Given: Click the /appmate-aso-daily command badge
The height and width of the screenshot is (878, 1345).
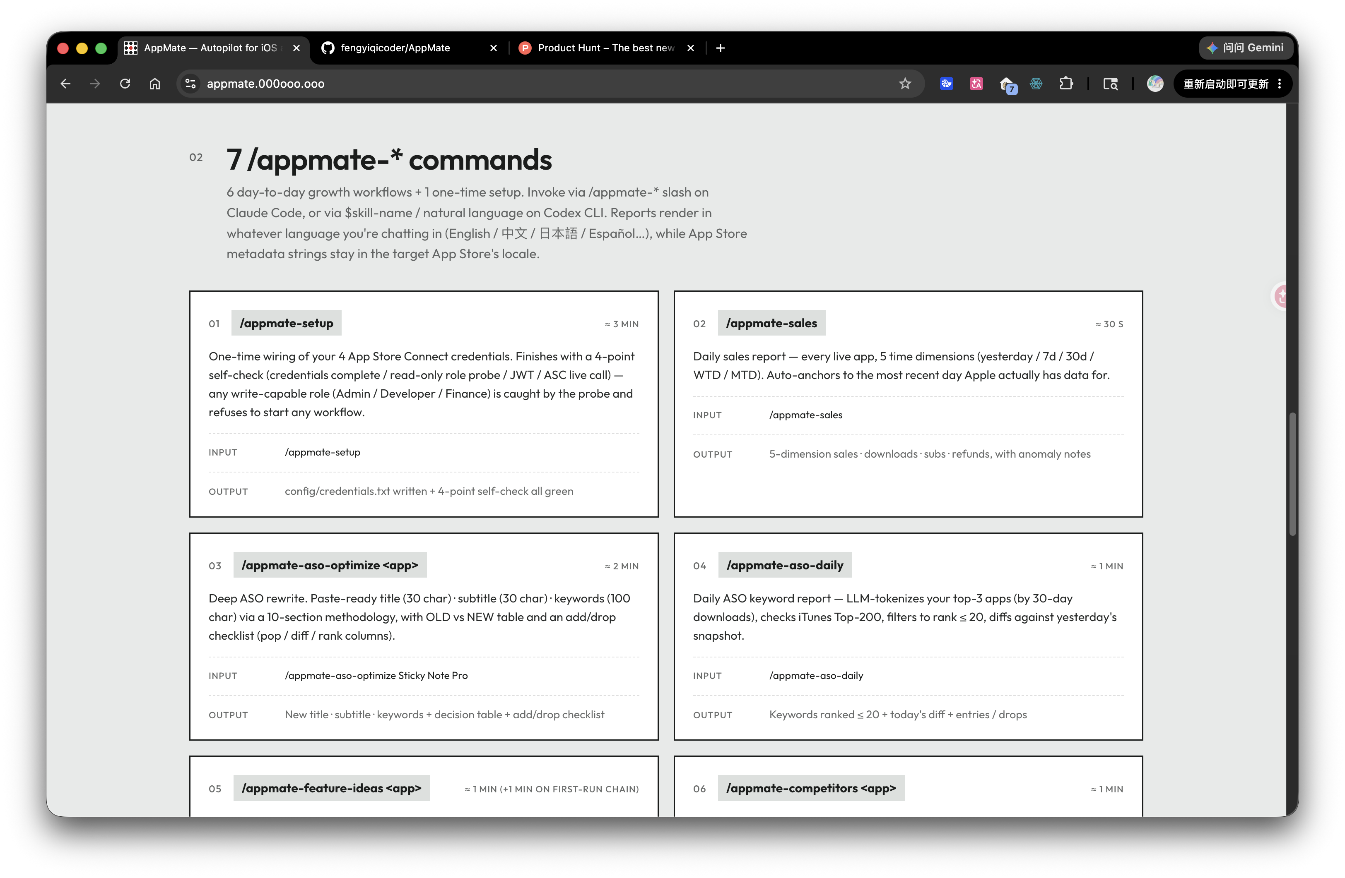Looking at the screenshot, I should [785, 565].
